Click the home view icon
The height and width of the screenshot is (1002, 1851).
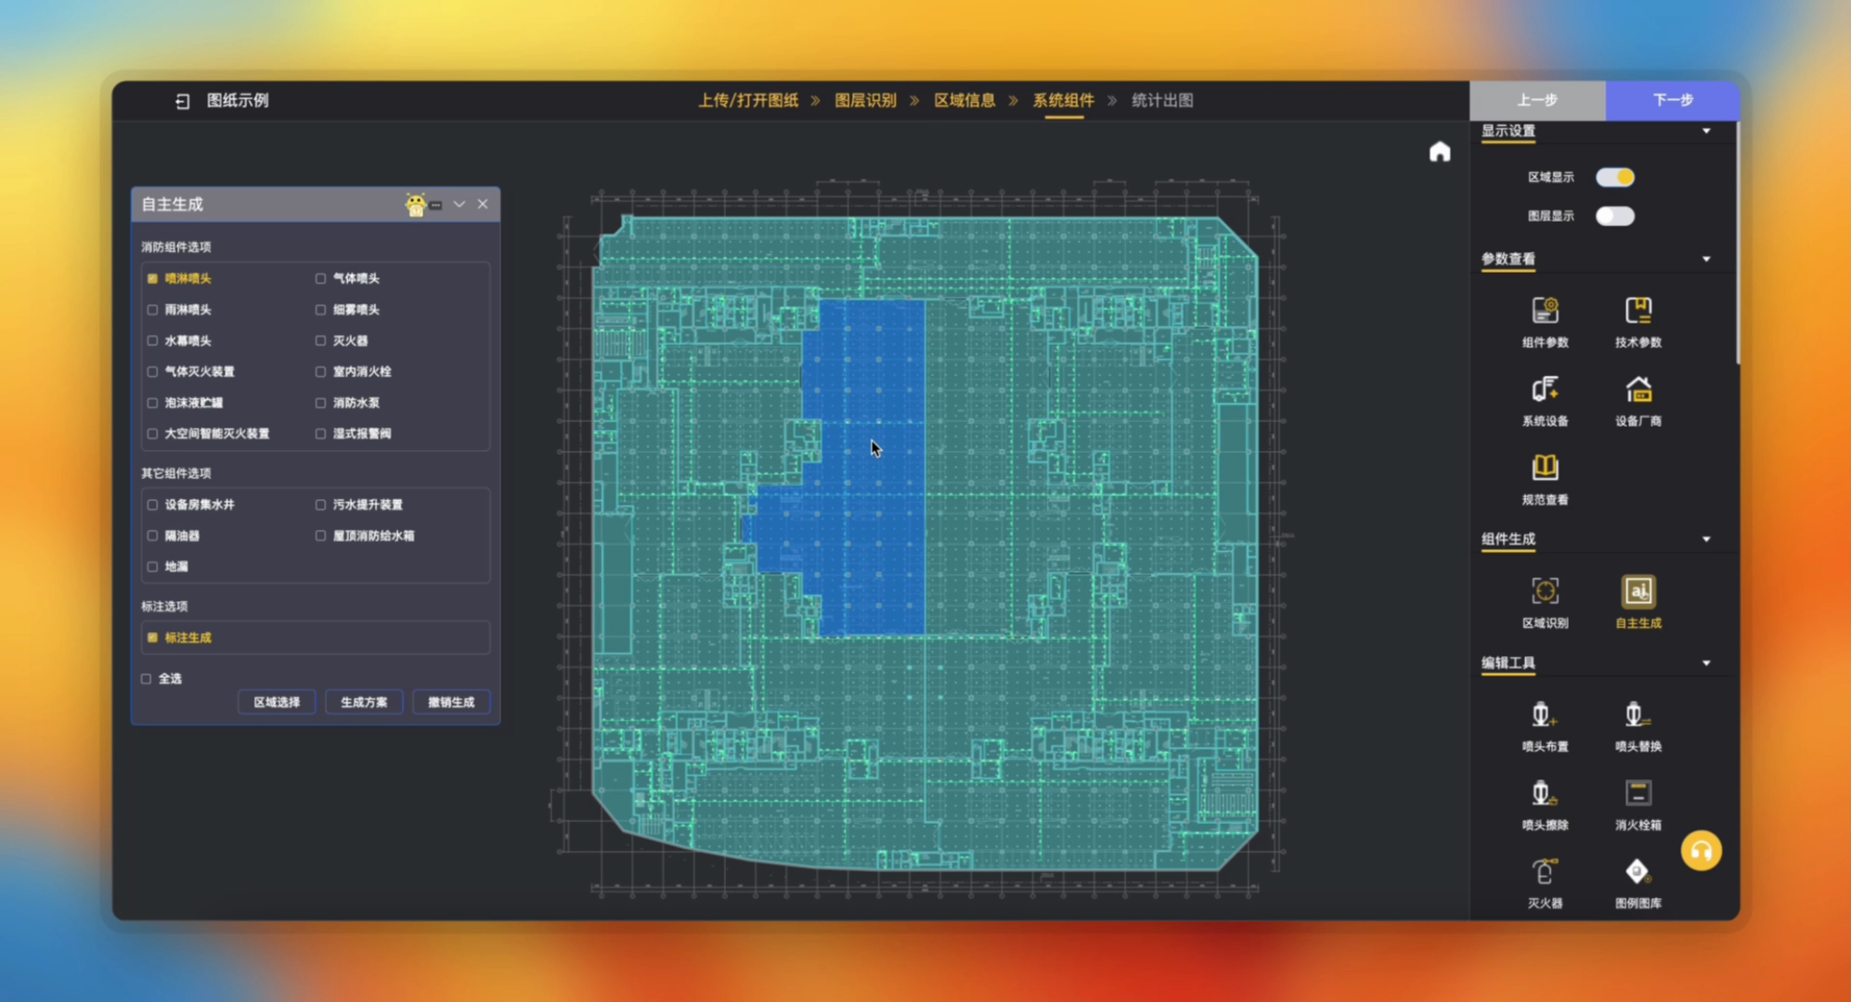(1439, 152)
